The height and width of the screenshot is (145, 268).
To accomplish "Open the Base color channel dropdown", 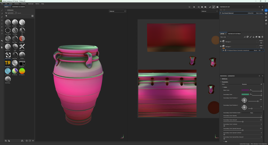I will tap(225, 37).
